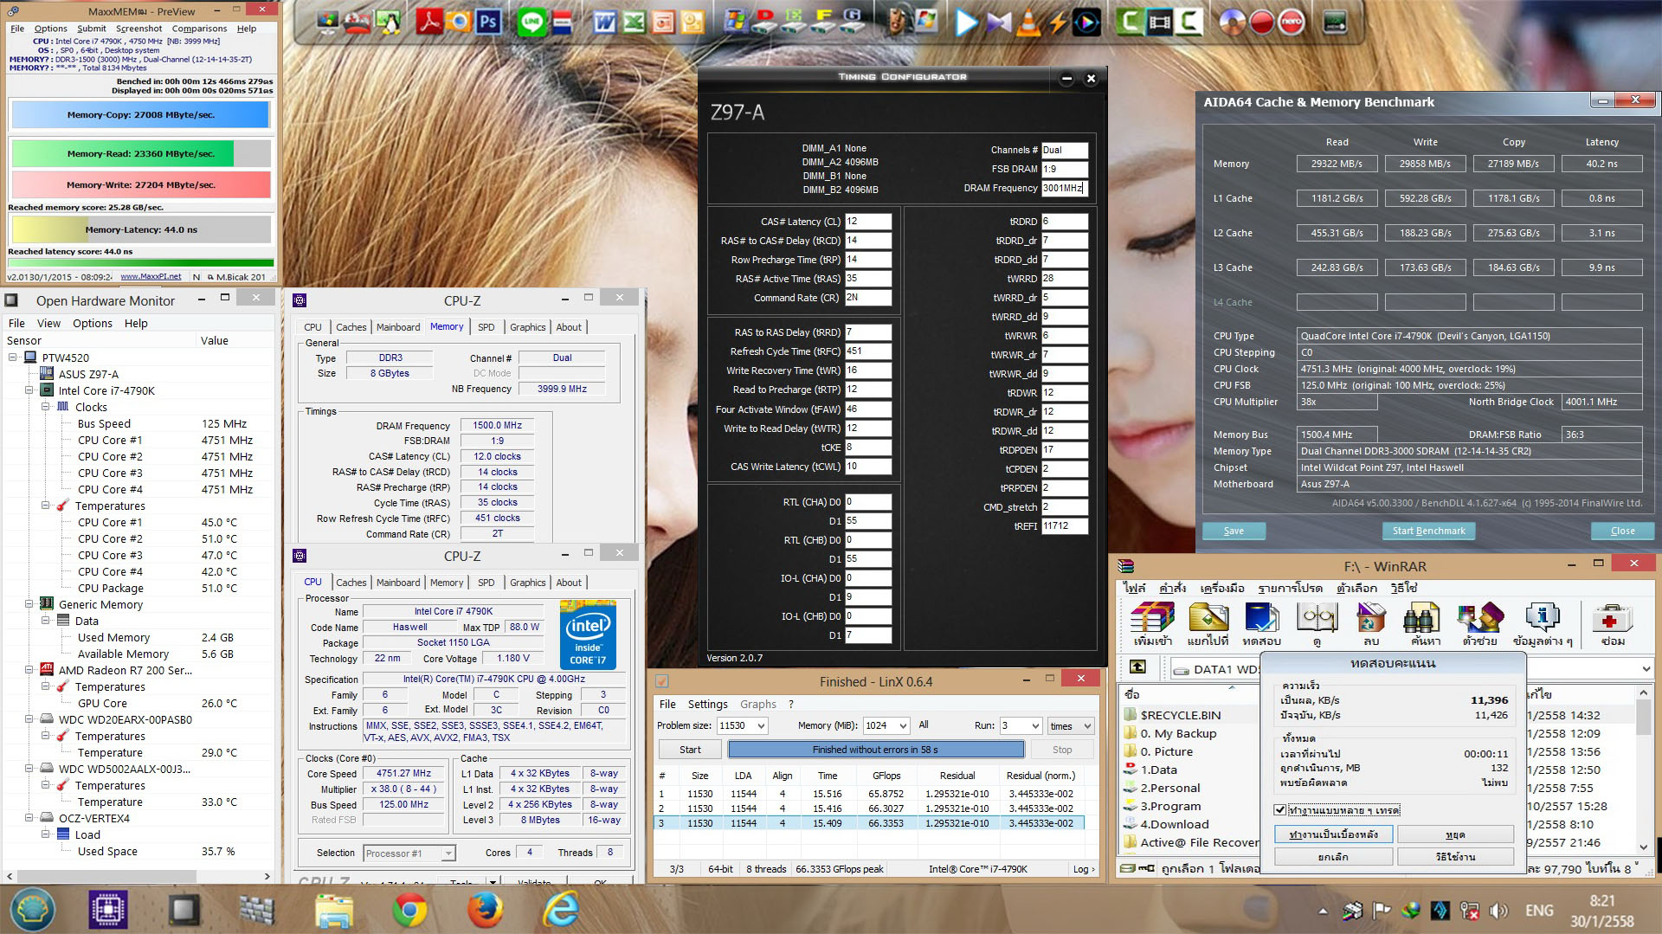The image size is (1662, 934).
Task: Open Google Chrome from the taskbar
Action: click(x=409, y=910)
